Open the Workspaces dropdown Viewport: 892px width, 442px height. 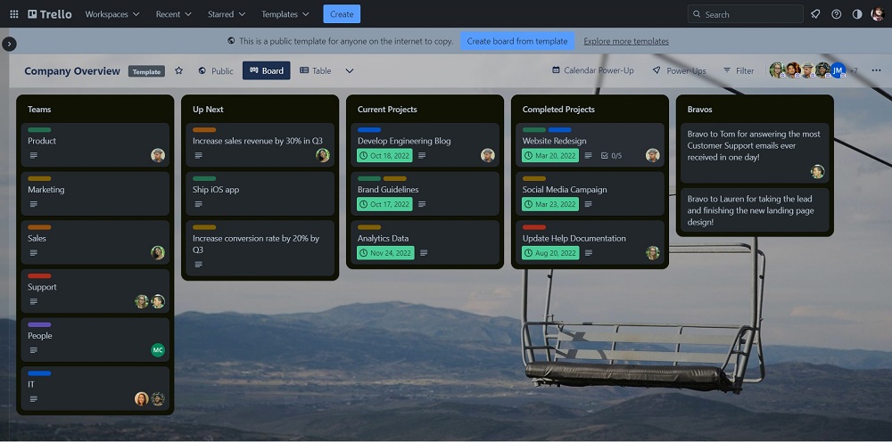tap(112, 14)
